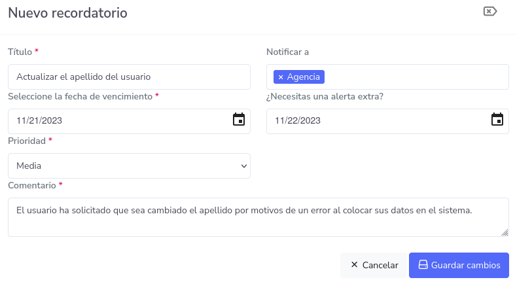Select the month in the due date field
Image resolution: width=515 pixels, height=282 pixels.
21,120
